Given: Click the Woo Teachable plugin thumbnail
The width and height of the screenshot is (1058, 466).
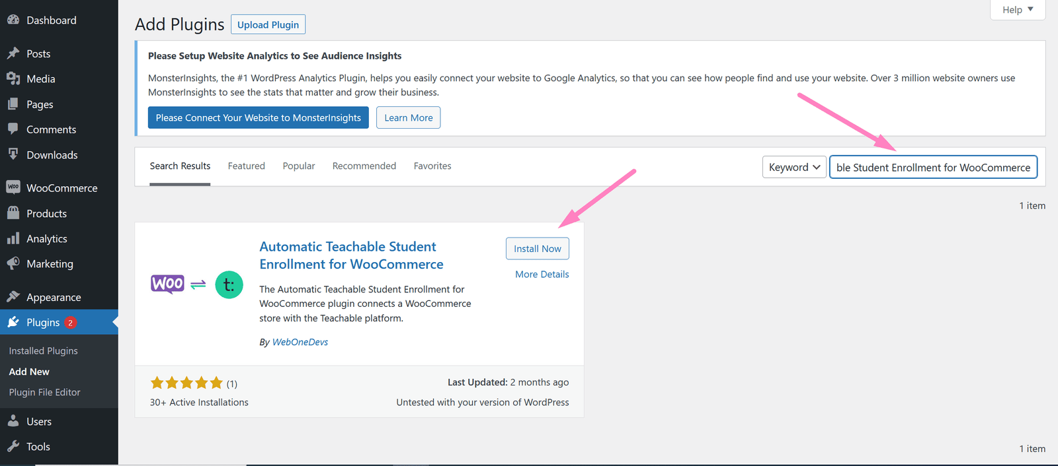Looking at the screenshot, I should pyautogui.click(x=197, y=284).
